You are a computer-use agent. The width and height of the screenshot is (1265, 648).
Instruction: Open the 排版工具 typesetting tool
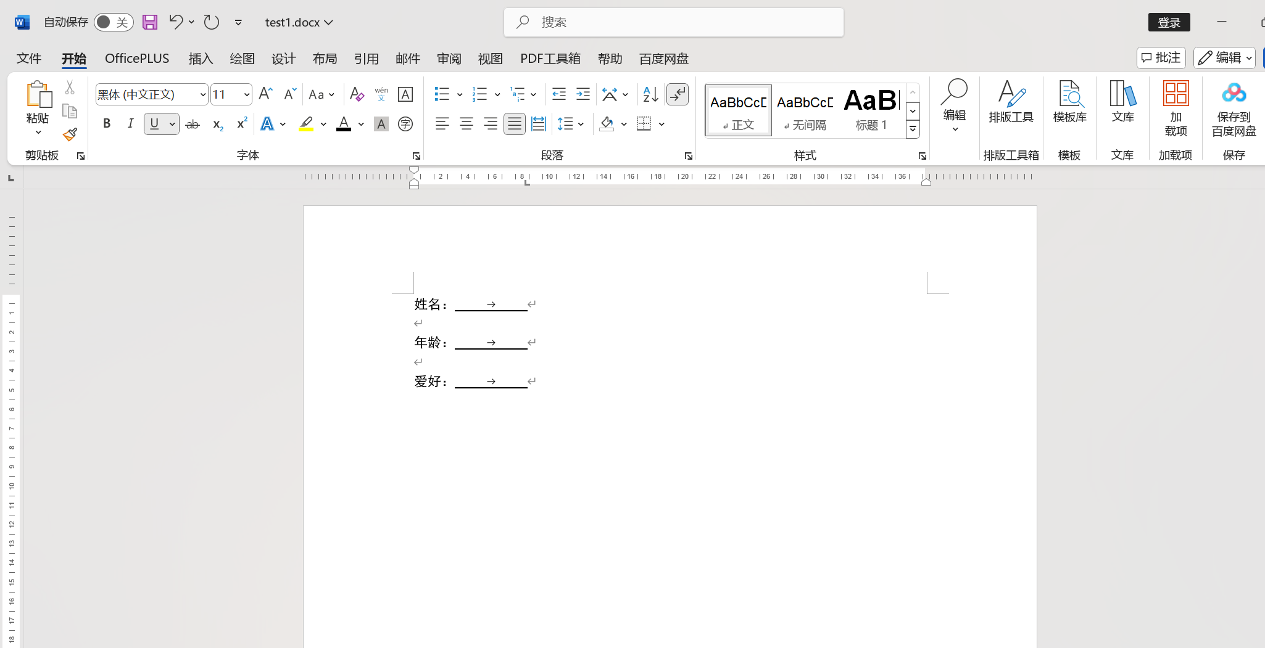pyautogui.click(x=1011, y=102)
